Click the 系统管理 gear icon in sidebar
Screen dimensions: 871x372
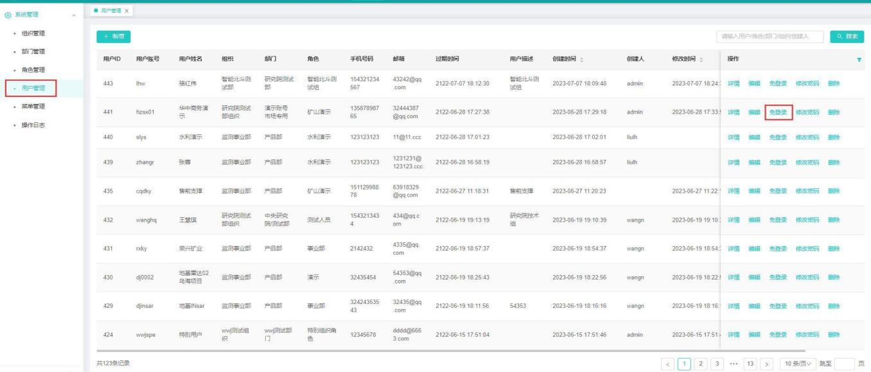click(x=6, y=15)
